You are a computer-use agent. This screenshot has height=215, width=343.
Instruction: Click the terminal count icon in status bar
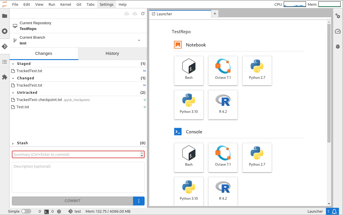[x=46, y=212]
